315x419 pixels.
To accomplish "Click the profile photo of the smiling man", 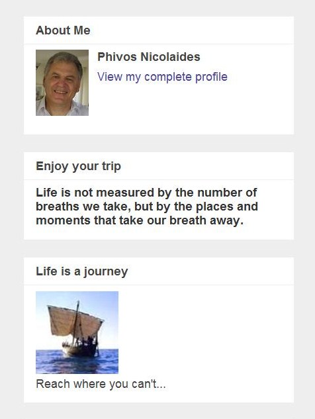I will point(62,83).
